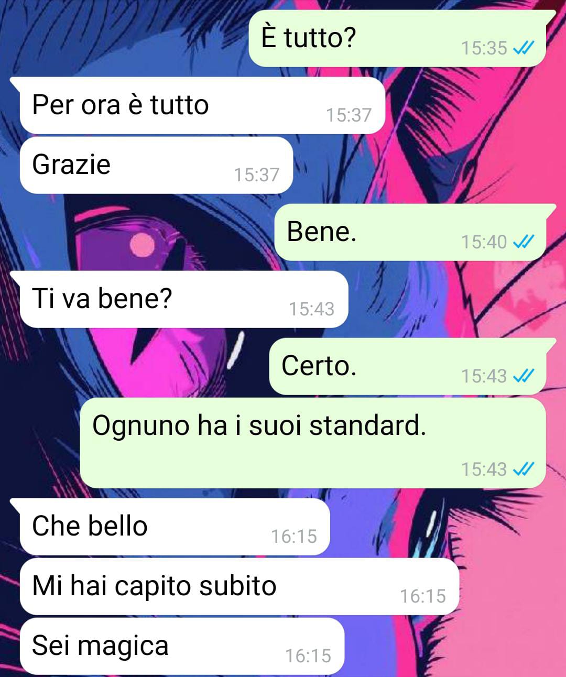
Task: Select the 'Bene.' sent message
Action: [x=415, y=232]
